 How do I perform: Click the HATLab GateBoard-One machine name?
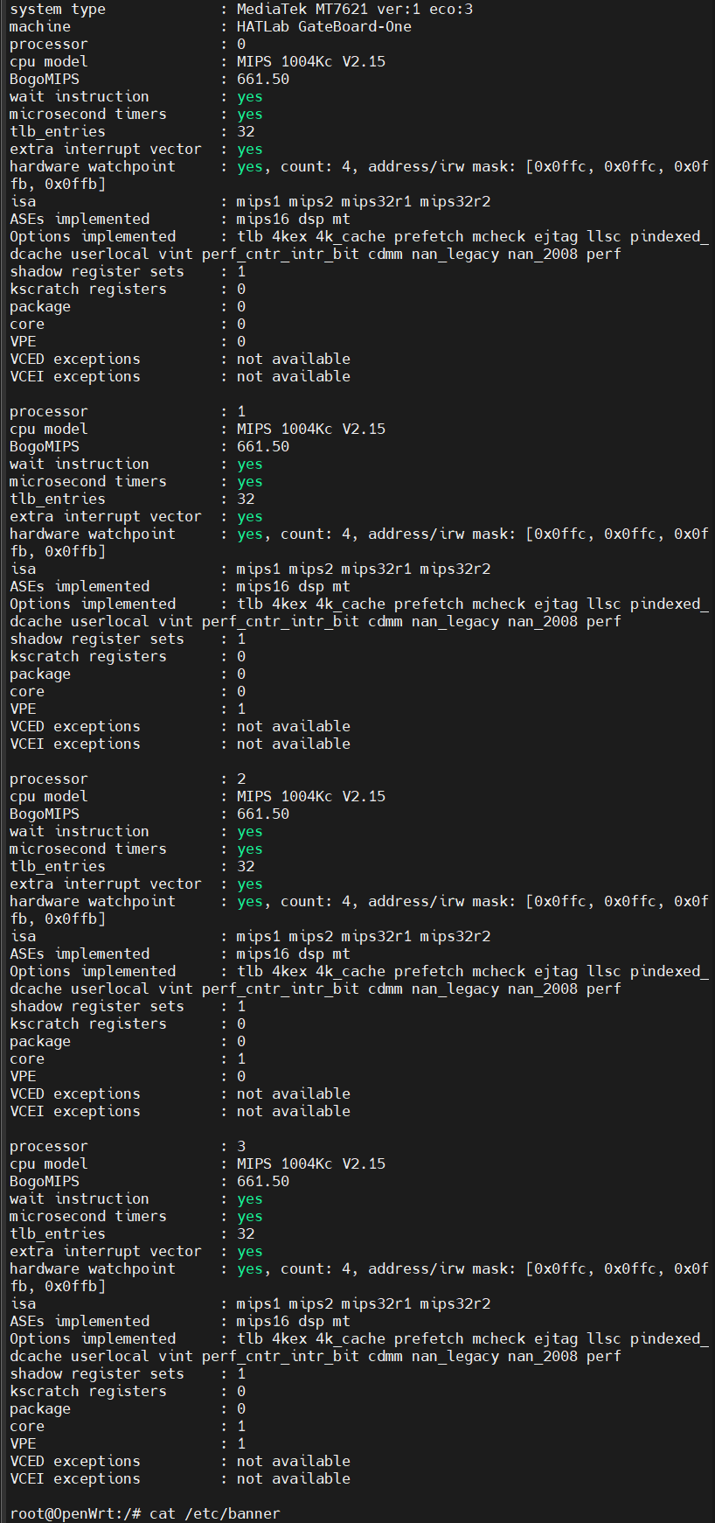pyautogui.click(x=323, y=26)
